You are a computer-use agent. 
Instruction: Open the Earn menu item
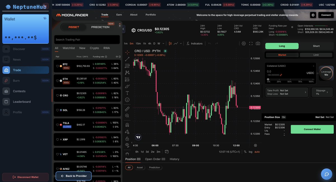[x=119, y=15]
